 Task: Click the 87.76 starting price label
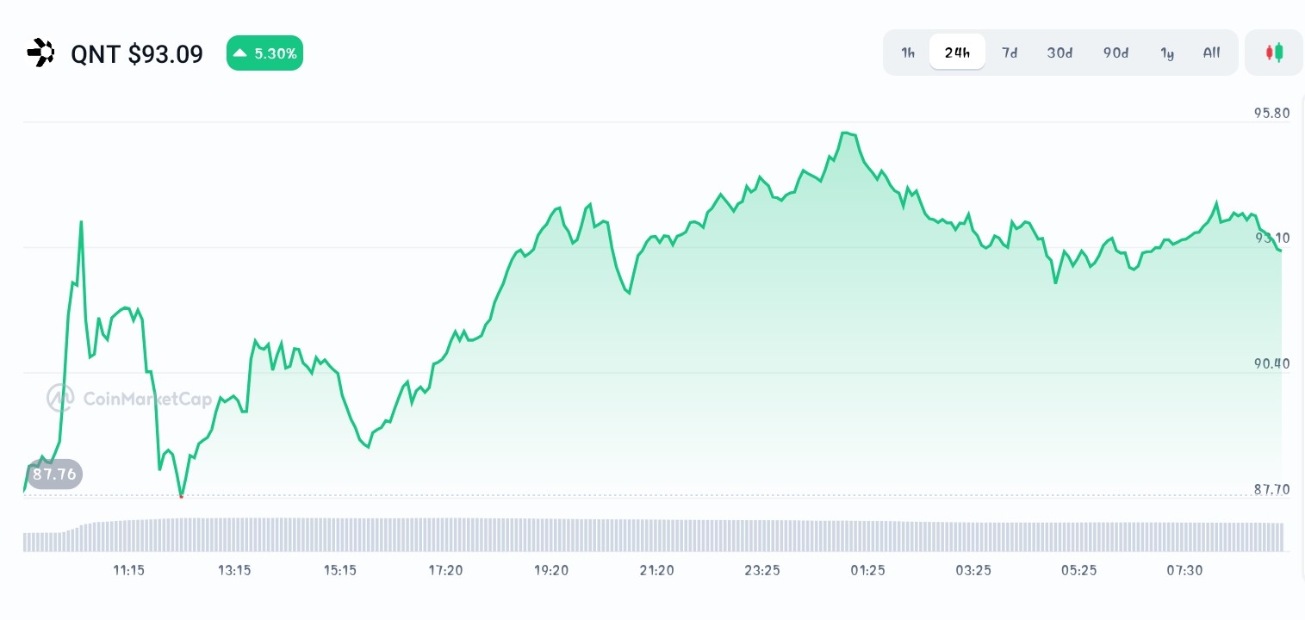pos(54,474)
